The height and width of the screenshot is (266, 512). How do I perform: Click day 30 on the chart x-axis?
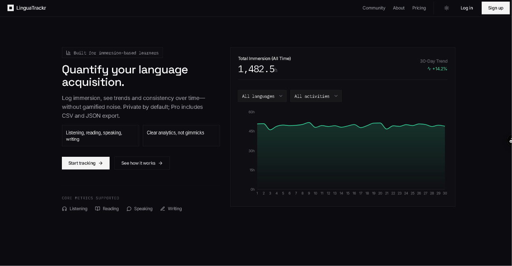(x=445, y=193)
